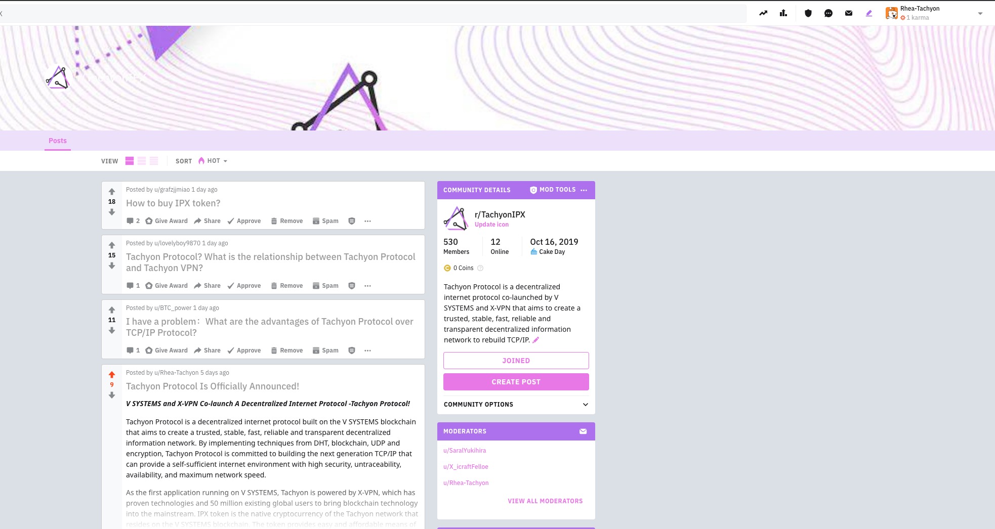Click the create post pencil icon in header
This screenshot has height=529, width=995.
tap(869, 13)
